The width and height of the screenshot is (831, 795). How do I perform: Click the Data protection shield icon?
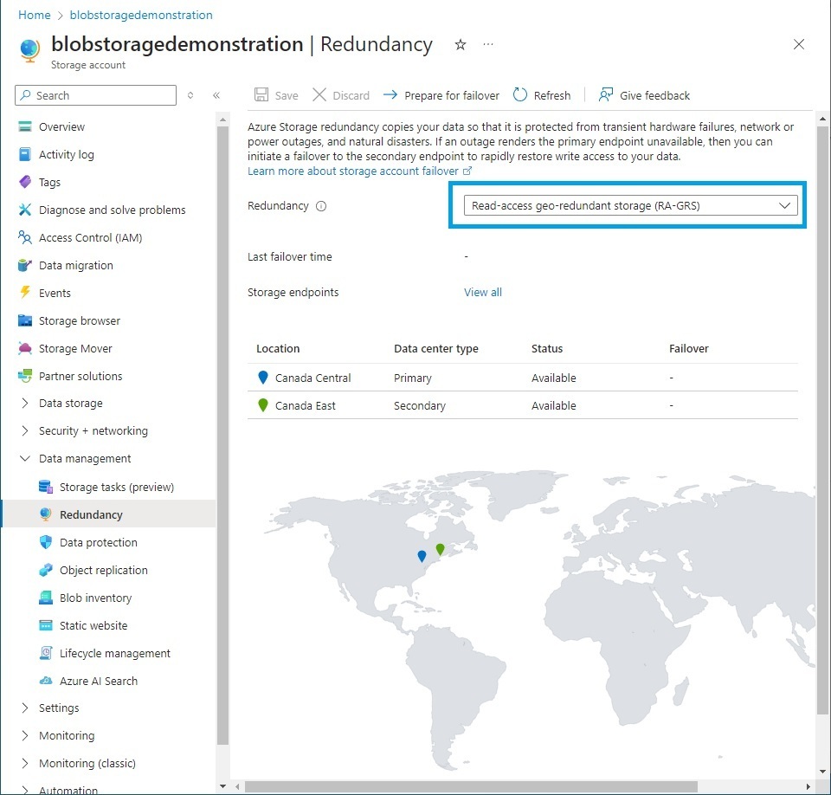coord(46,542)
